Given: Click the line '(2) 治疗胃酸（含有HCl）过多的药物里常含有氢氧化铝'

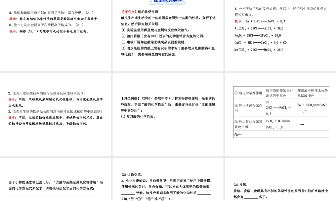Looking at the screenshot, I should tap(163, 36).
